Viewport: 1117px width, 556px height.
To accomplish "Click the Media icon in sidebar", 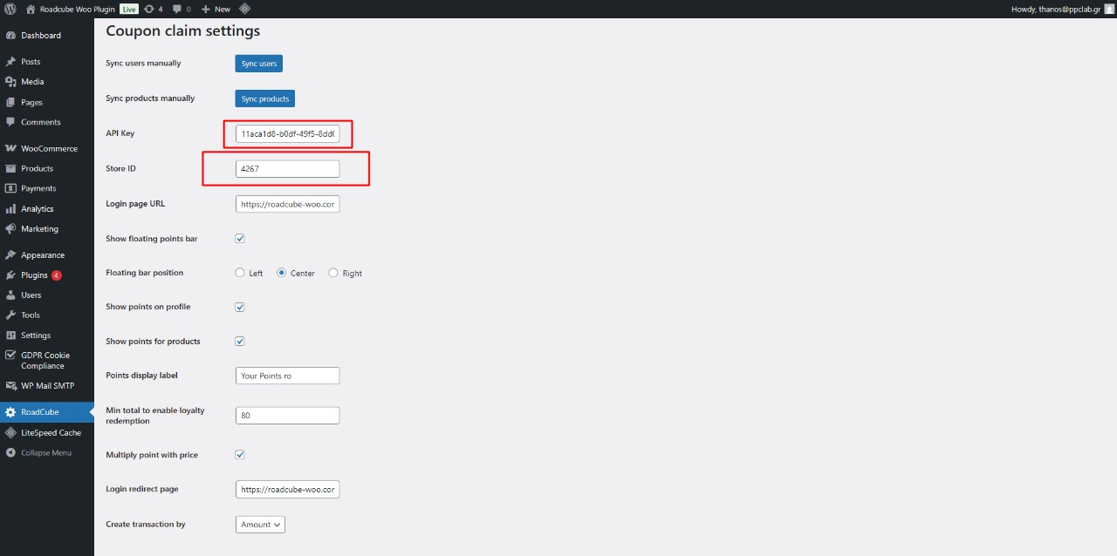I will coord(10,82).
